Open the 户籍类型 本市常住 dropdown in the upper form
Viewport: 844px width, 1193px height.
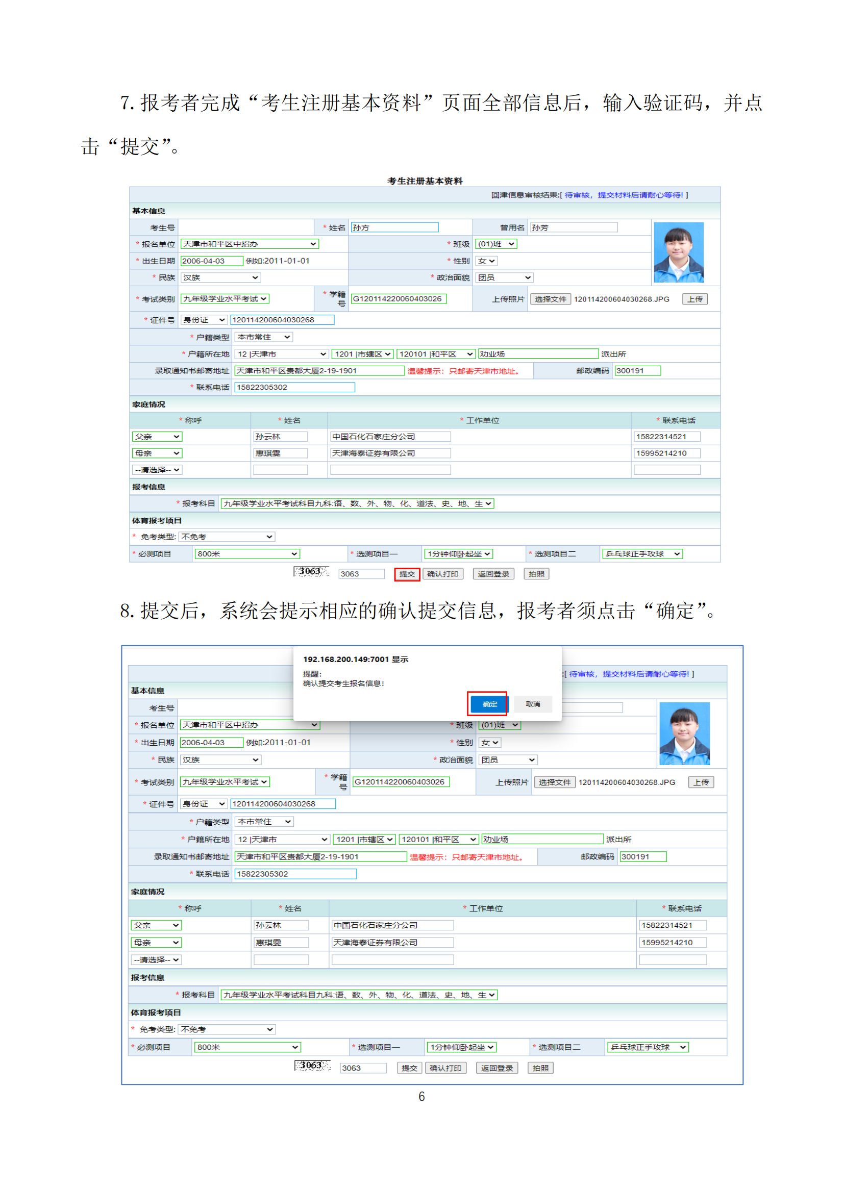point(263,337)
